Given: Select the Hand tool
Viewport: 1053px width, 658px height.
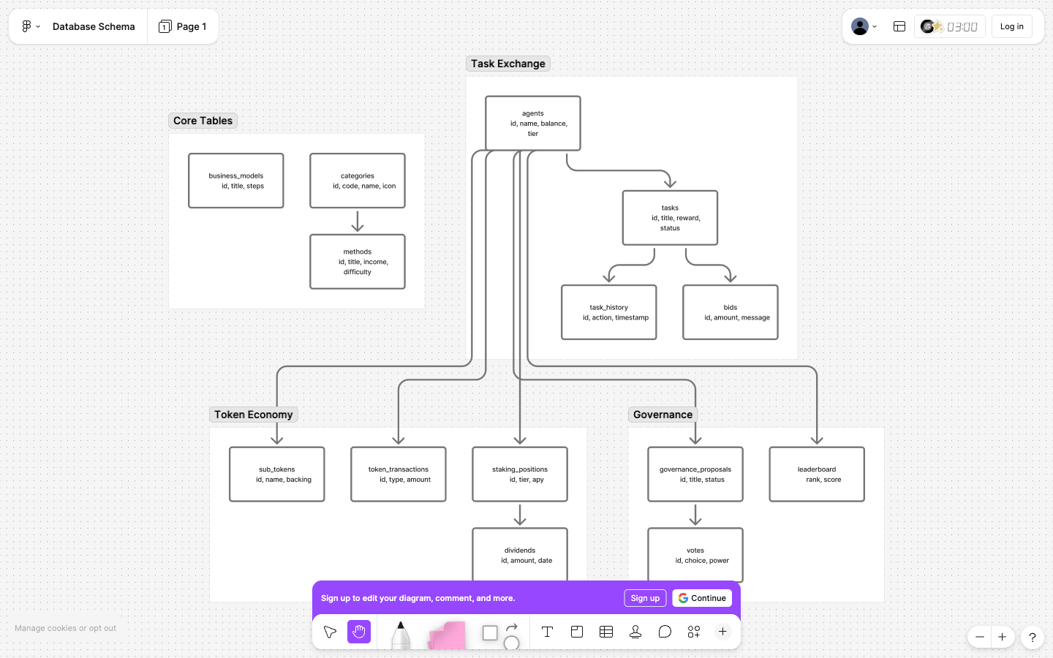Looking at the screenshot, I should (359, 632).
